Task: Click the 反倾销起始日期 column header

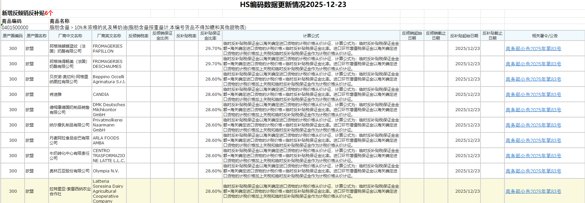Action: (412, 36)
